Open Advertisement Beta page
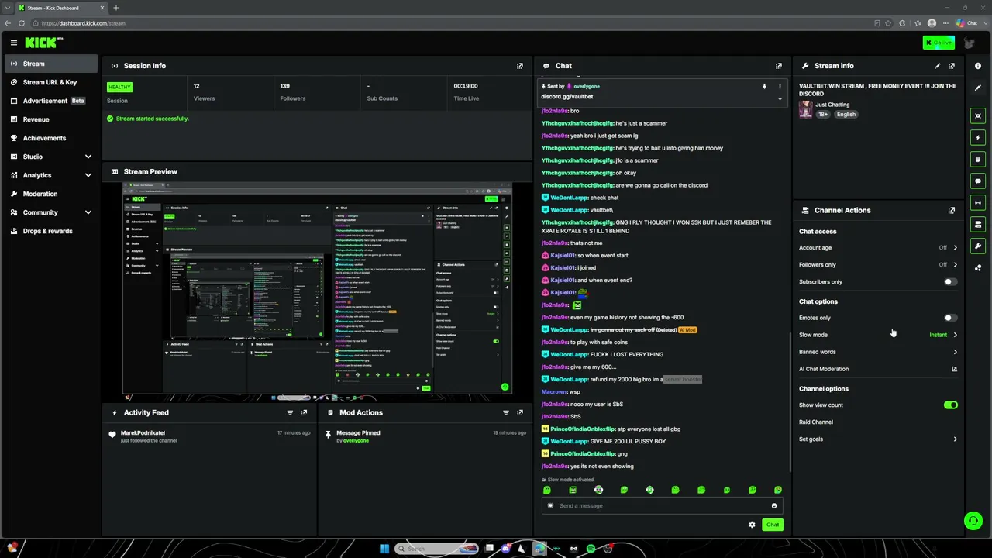Viewport: 992px width, 558px height. 51,101
